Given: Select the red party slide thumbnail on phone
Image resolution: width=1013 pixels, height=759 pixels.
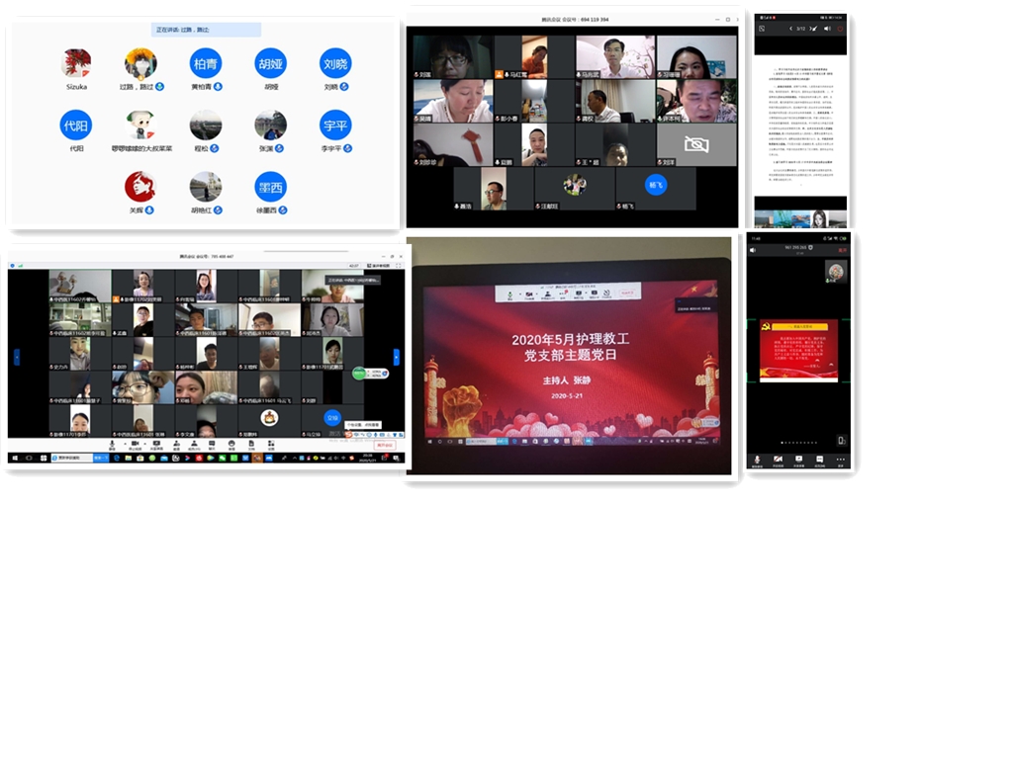Looking at the screenshot, I should [x=797, y=350].
